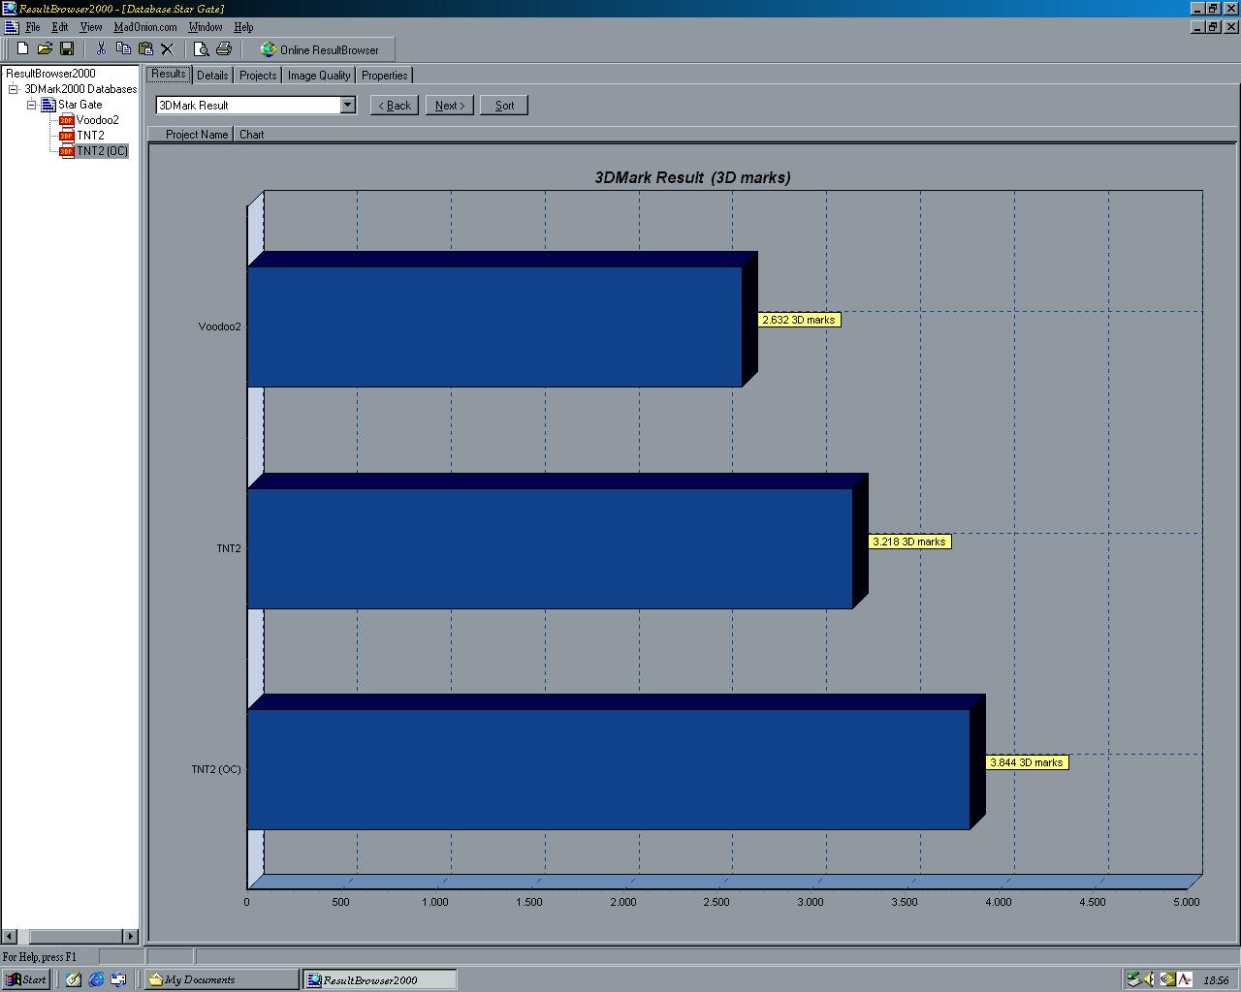This screenshot has height=992, width=1241.
Task: Collapse the 3DMark2000 Databases tree node
Action: point(14,89)
